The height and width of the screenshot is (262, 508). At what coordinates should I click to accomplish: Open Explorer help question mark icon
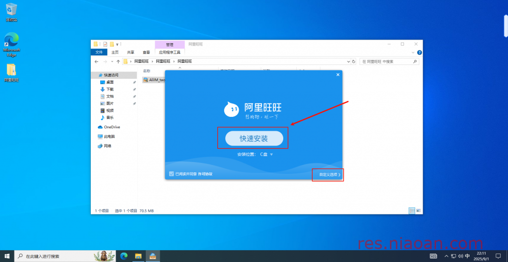tap(419, 52)
